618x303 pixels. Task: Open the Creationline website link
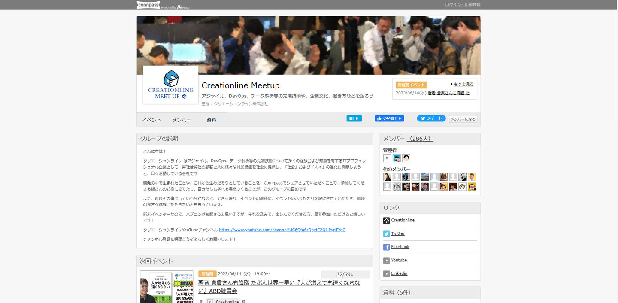tap(403, 220)
